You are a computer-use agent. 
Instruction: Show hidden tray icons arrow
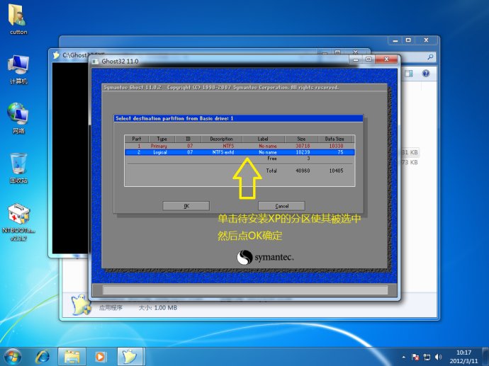click(x=404, y=357)
